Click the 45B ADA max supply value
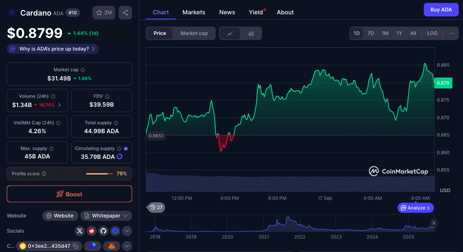This screenshot has height=252, width=463. (37, 156)
